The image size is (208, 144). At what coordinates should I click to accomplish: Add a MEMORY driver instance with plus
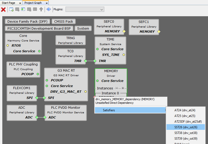123,88
